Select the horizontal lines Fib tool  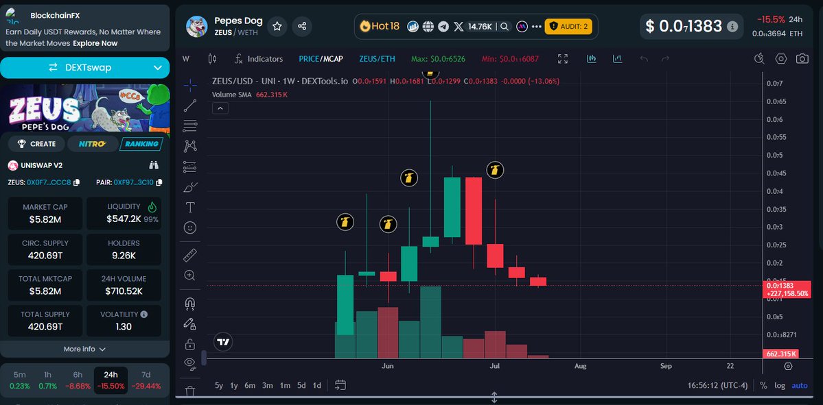pyautogui.click(x=190, y=125)
